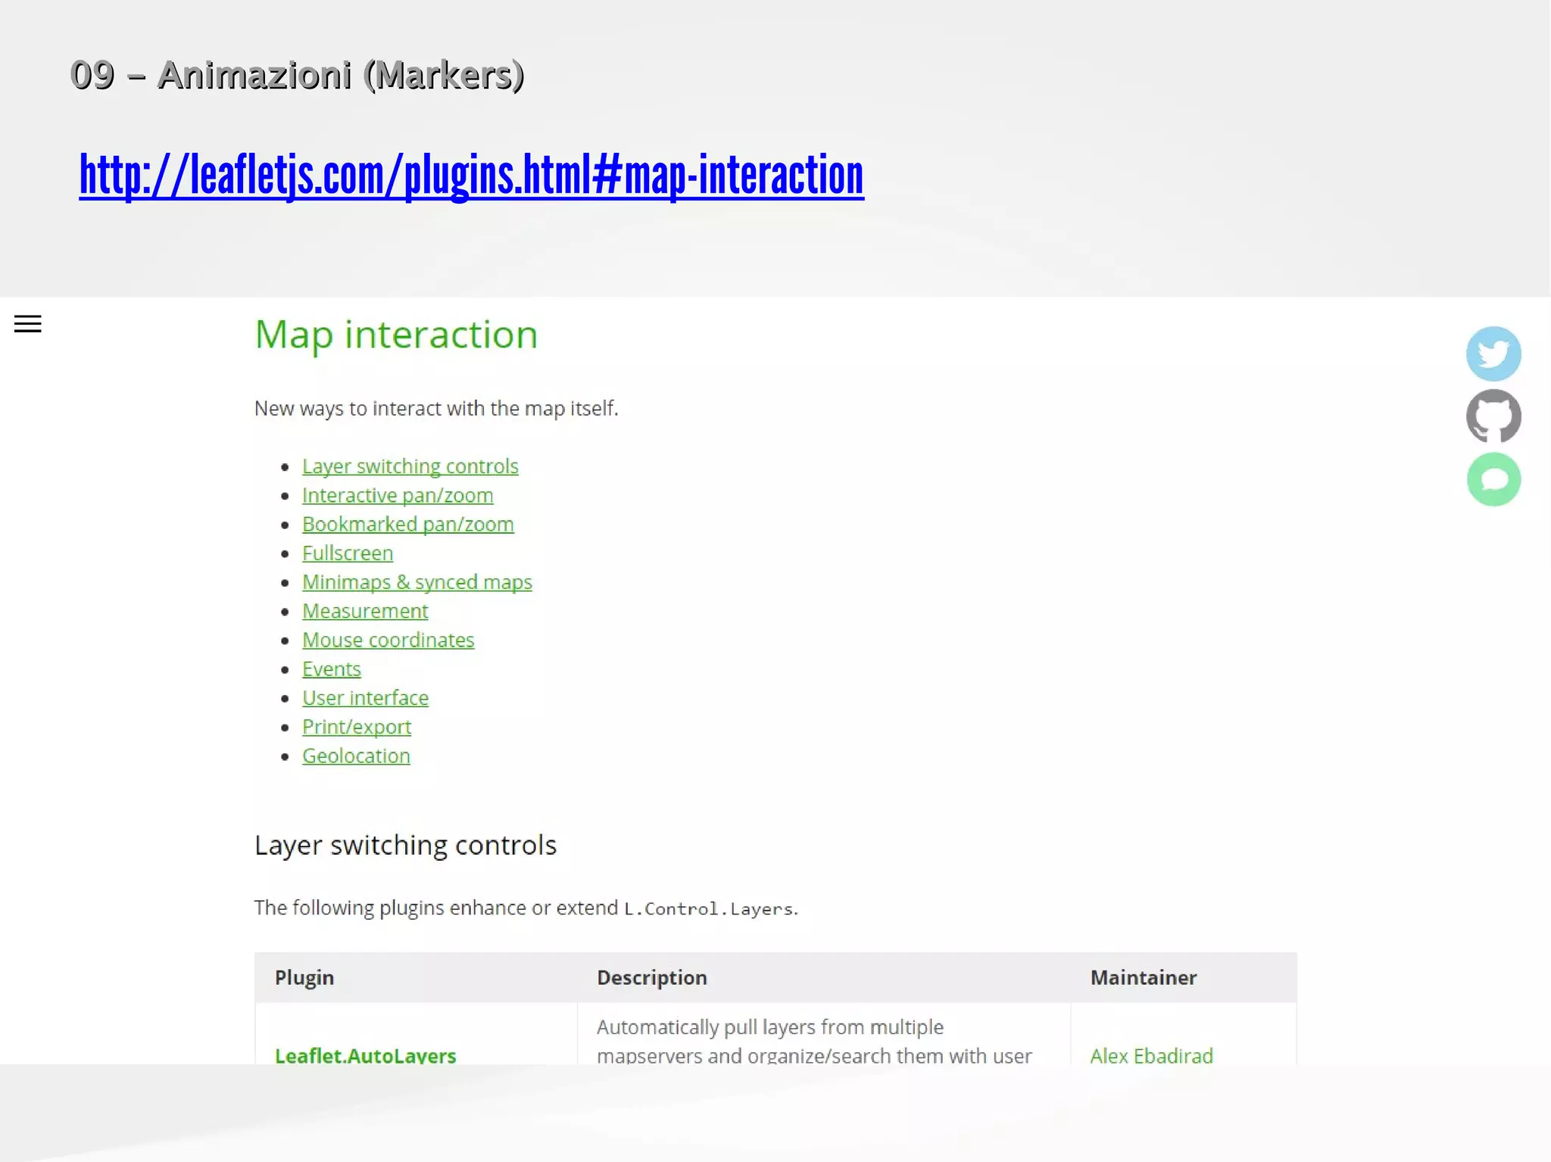
Task: Open Minimaps & synced maps link
Action: click(417, 582)
